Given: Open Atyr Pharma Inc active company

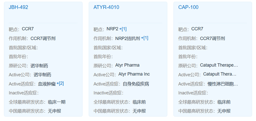Looking at the screenshot, I should (134, 74).
